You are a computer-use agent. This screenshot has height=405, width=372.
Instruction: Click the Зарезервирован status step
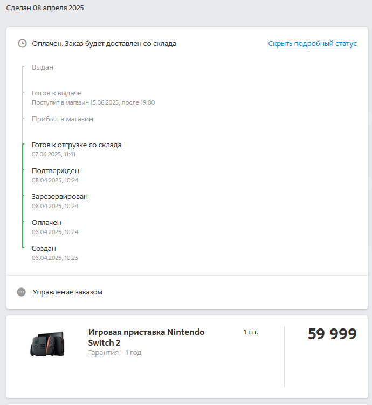pyautogui.click(x=60, y=197)
